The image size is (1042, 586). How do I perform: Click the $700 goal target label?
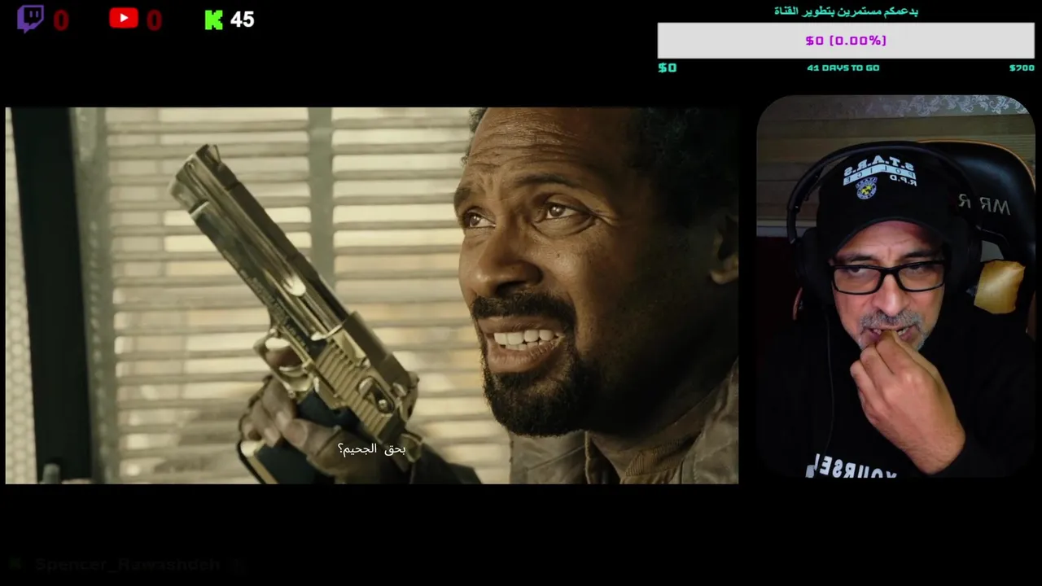(x=1022, y=68)
